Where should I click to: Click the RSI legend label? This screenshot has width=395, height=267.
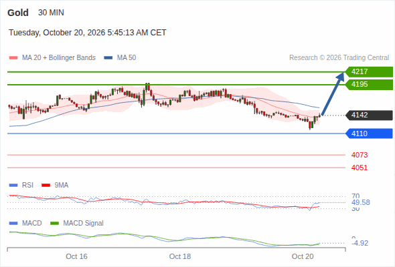click(27, 185)
